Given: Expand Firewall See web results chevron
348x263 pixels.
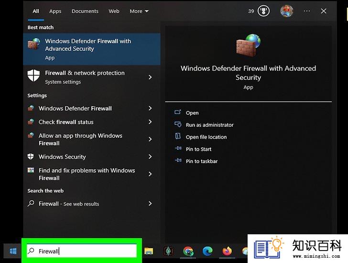Looking at the screenshot, I should pos(150,204).
